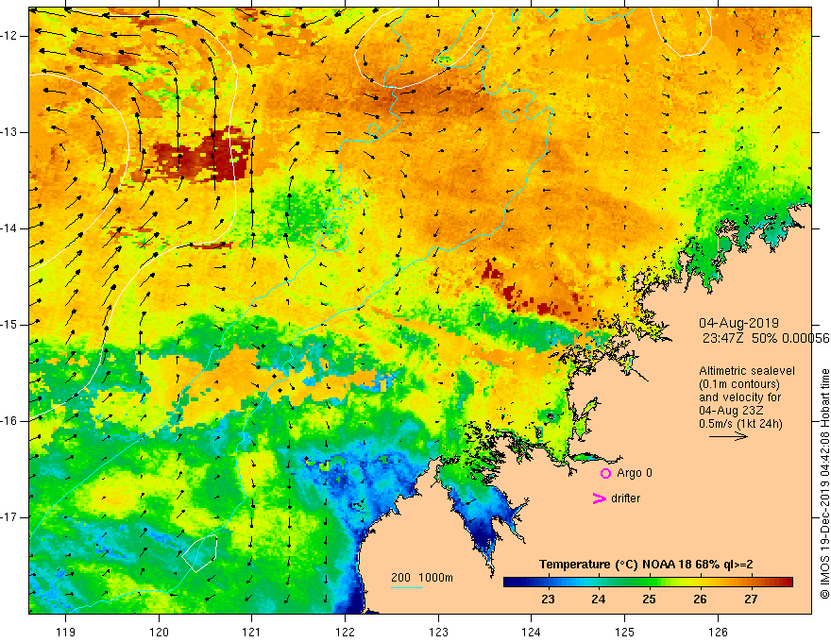Viewport: 831px width, 642px height.
Task: Click latitude label -13 on left axis
Action: (10, 132)
